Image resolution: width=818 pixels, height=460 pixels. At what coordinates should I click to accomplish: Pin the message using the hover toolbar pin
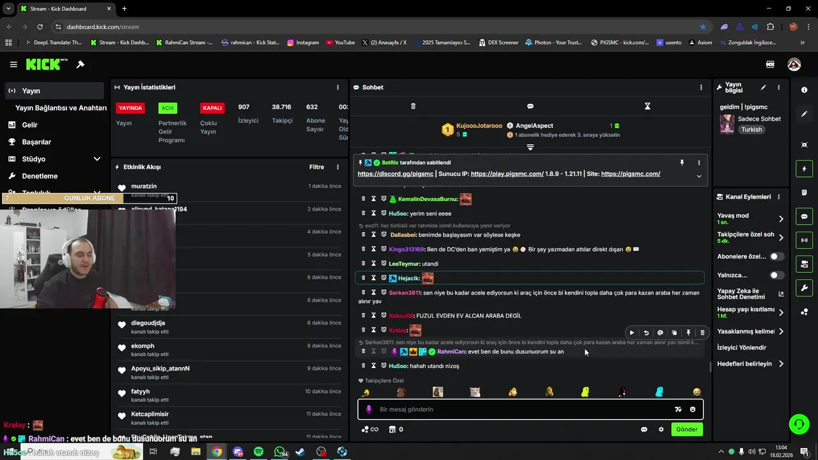tap(688, 333)
